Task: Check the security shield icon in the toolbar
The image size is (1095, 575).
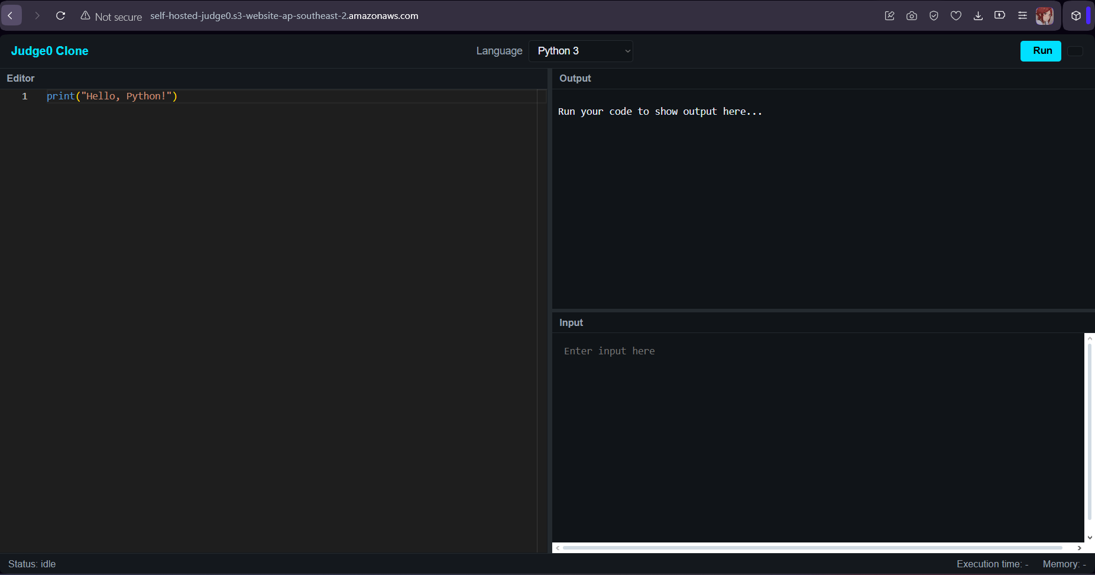Action: click(934, 15)
